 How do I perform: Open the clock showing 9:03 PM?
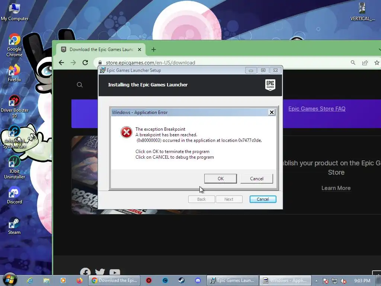pos(362,281)
